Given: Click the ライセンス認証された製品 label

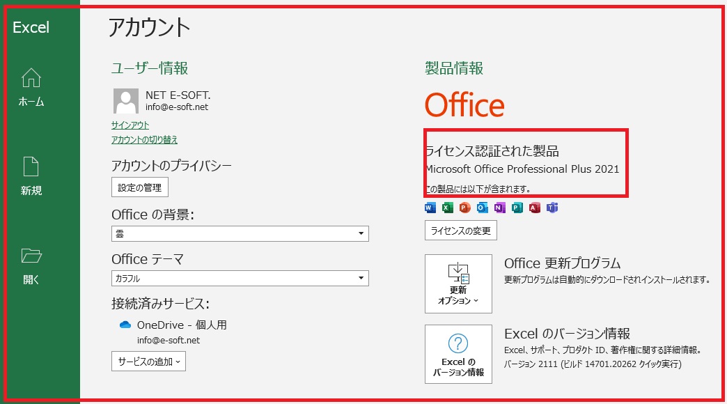Looking at the screenshot, I should point(492,150).
